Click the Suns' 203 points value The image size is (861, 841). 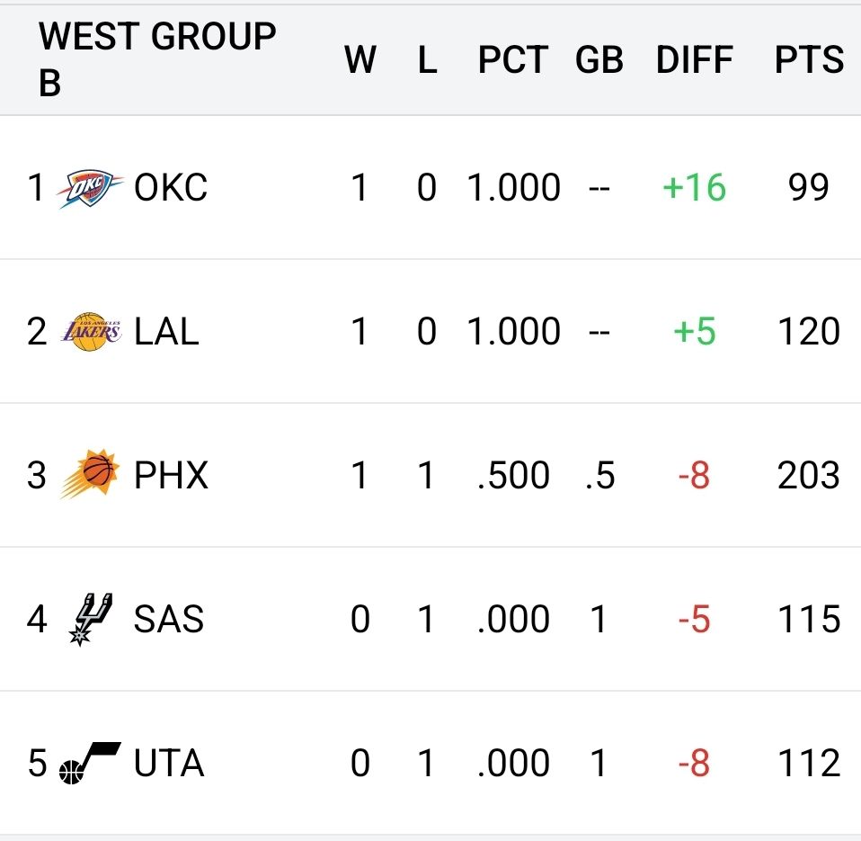tap(809, 475)
